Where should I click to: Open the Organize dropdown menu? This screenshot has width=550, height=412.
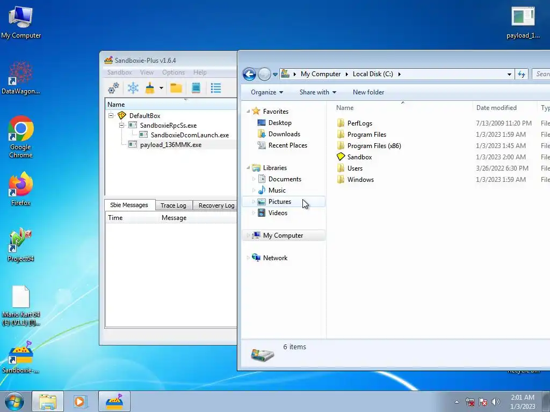[x=267, y=92]
